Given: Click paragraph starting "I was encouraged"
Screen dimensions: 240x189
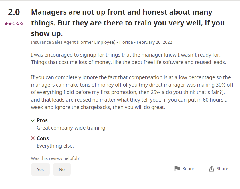Looking at the screenshot, I should 129,58.
